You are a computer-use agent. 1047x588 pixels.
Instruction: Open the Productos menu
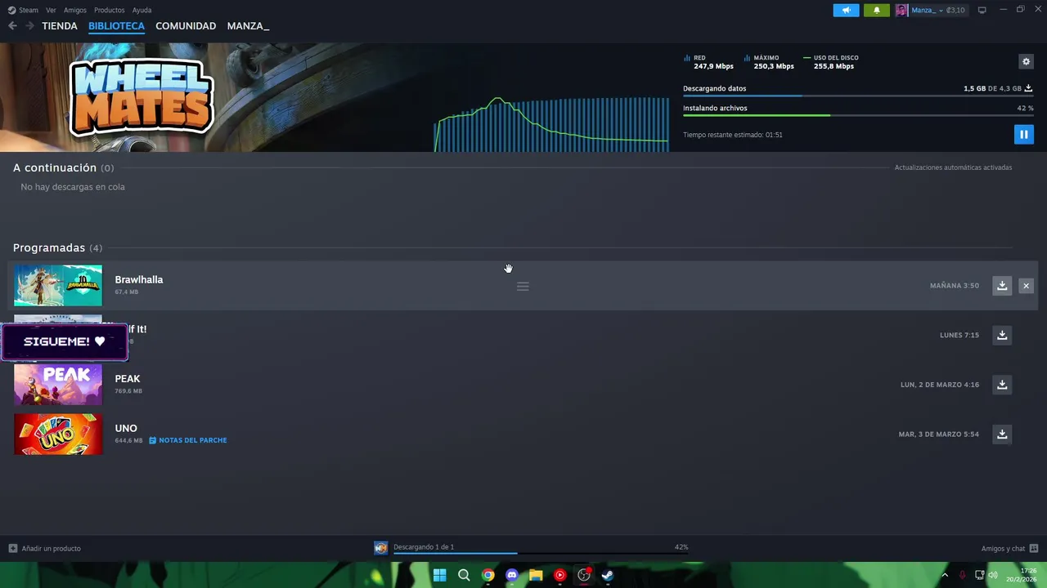(110, 10)
